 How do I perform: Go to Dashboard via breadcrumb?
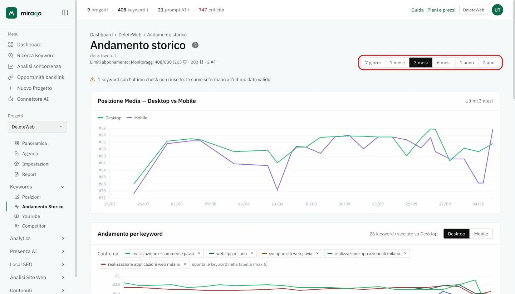101,35
